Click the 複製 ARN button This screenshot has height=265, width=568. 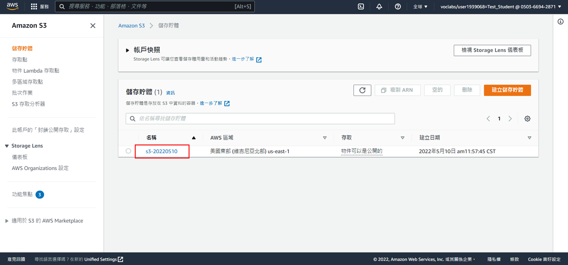click(x=398, y=90)
